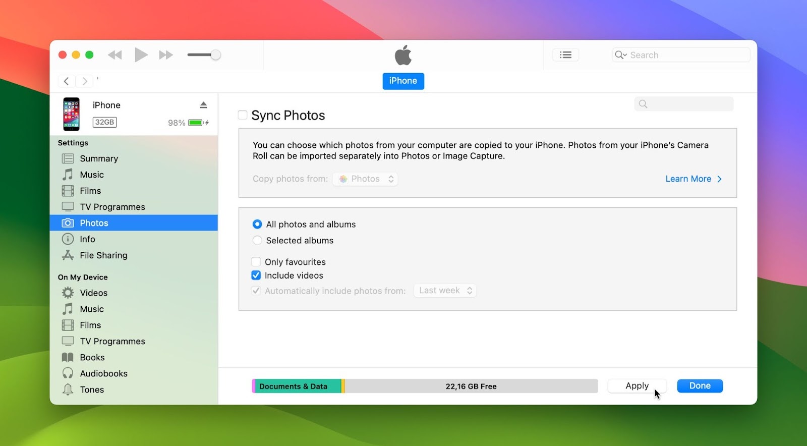Viewport: 807px width, 446px height.
Task: Toggle Automatically include photos from checkbox
Action: pyautogui.click(x=256, y=291)
